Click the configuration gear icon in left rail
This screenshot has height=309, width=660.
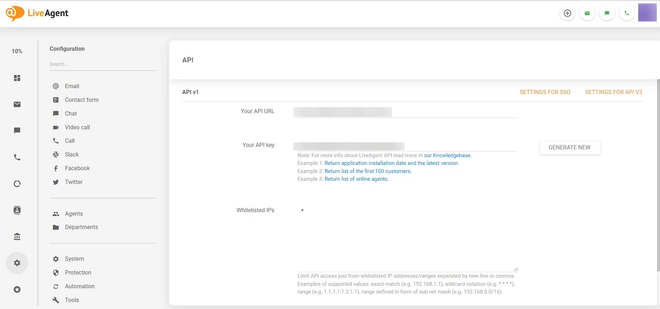click(17, 263)
